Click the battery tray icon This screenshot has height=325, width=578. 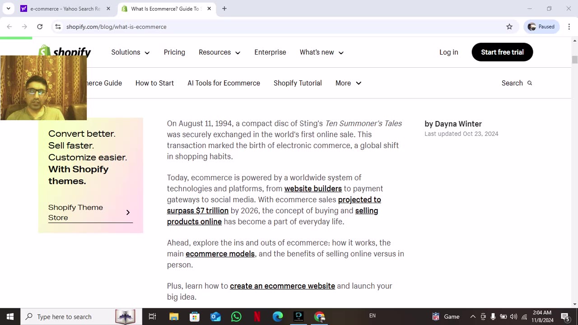(x=503, y=316)
